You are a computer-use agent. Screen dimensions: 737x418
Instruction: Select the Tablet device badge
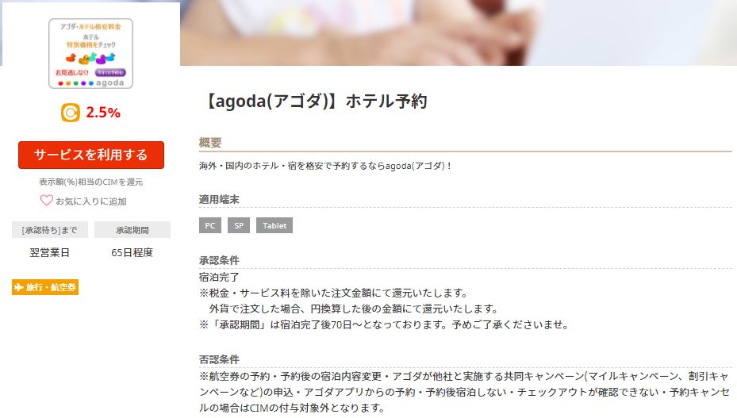(274, 225)
